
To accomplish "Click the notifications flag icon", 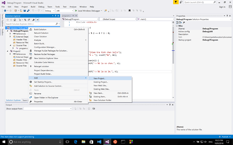I will pos(176,2).
